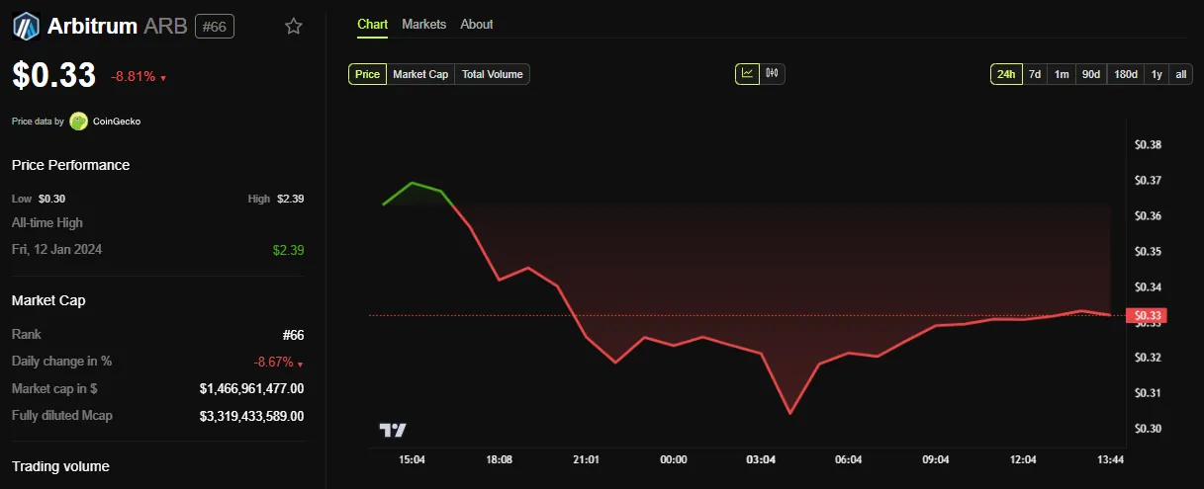Open the Markets tab

coord(423,24)
